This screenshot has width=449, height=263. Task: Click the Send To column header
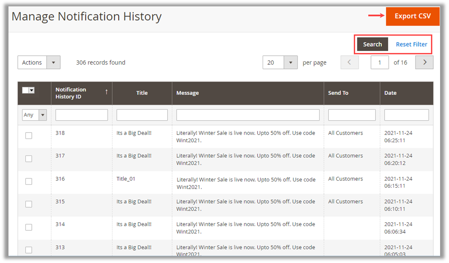tap(338, 93)
